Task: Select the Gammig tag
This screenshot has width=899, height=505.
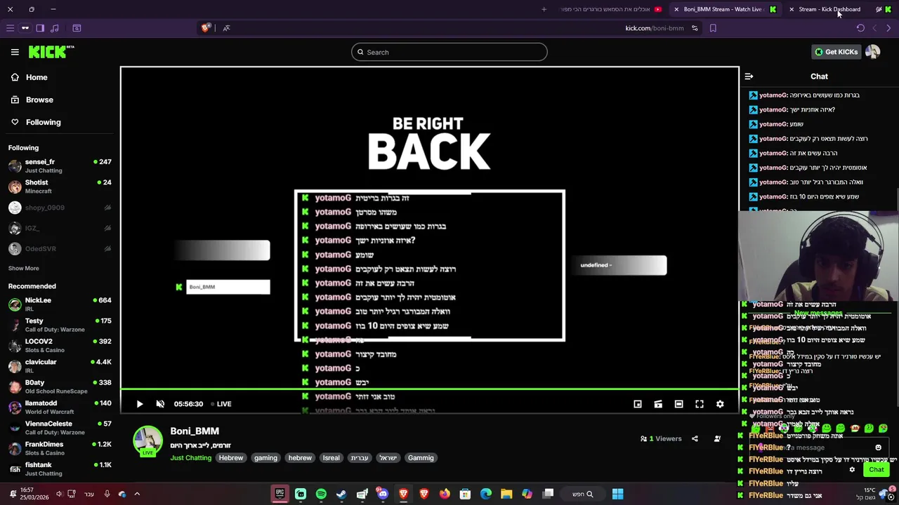Action: pyautogui.click(x=421, y=458)
